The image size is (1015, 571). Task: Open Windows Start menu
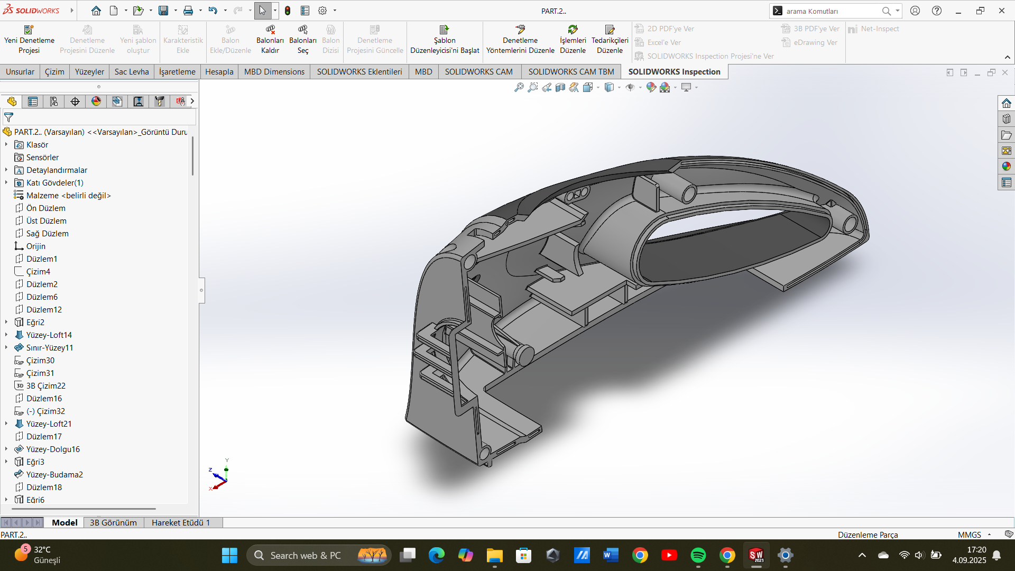pyautogui.click(x=229, y=555)
